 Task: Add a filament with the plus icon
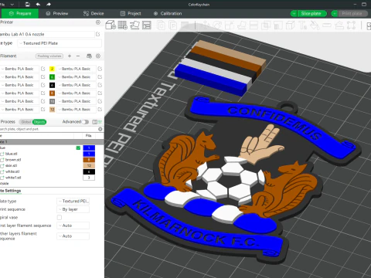tap(70, 56)
